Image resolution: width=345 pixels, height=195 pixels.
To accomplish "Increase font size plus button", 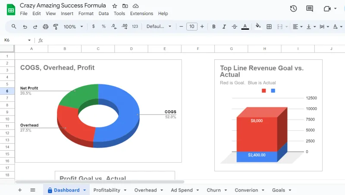I will pyautogui.click(x=202, y=27).
